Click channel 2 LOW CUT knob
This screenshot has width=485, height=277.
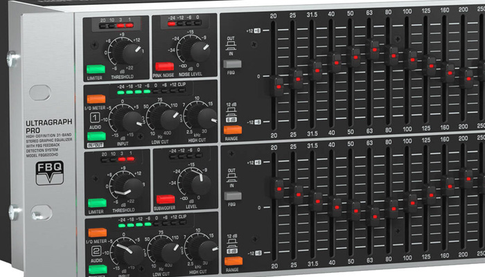[166, 249]
